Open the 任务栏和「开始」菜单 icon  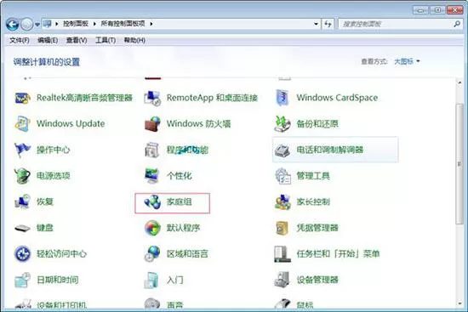pyautogui.click(x=283, y=254)
